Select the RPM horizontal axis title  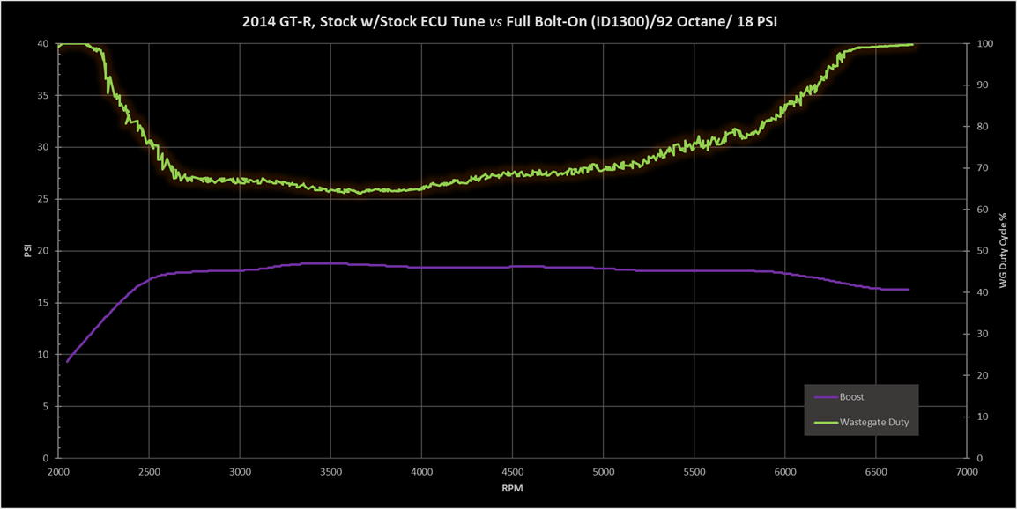[512, 487]
